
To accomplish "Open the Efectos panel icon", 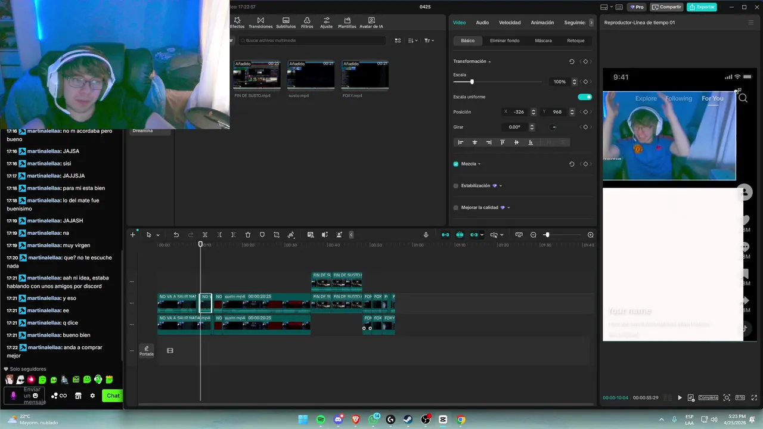I will pyautogui.click(x=237, y=23).
